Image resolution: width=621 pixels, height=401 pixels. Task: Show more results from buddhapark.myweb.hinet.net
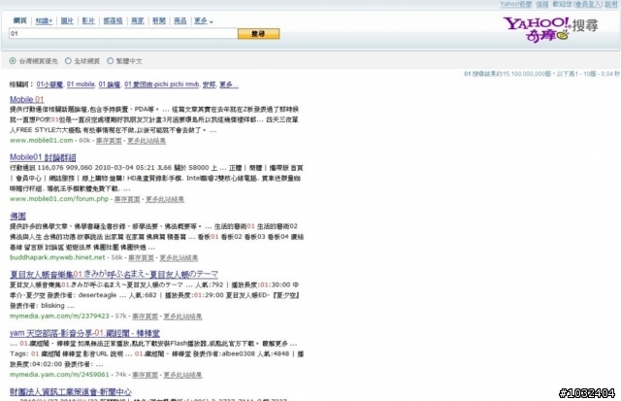pyautogui.click(x=179, y=257)
